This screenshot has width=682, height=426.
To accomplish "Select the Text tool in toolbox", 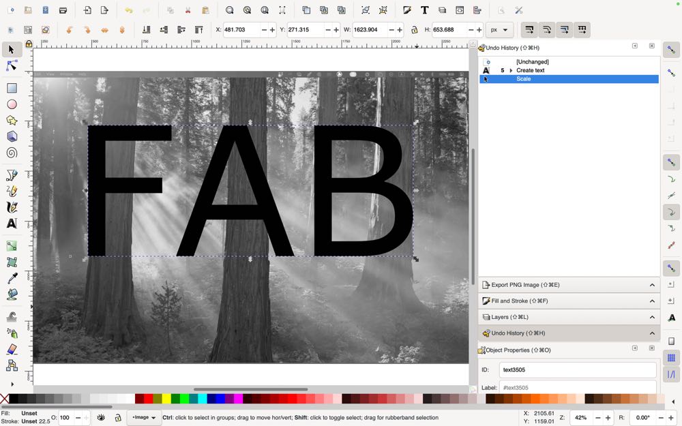I will (12, 224).
